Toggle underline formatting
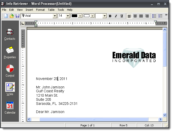Viewport: 173px width, 132px height. click(x=122, y=16)
